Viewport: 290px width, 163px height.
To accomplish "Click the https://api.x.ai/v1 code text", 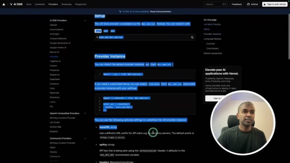I will tap(112, 138).
